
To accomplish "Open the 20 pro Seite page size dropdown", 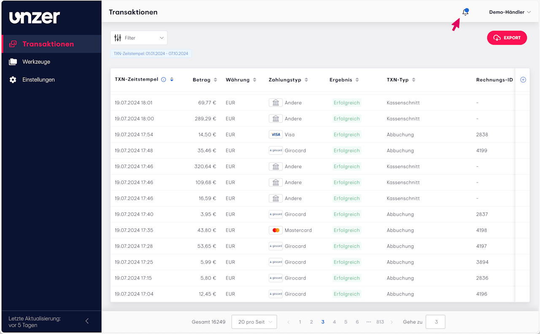I will [254, 322].
